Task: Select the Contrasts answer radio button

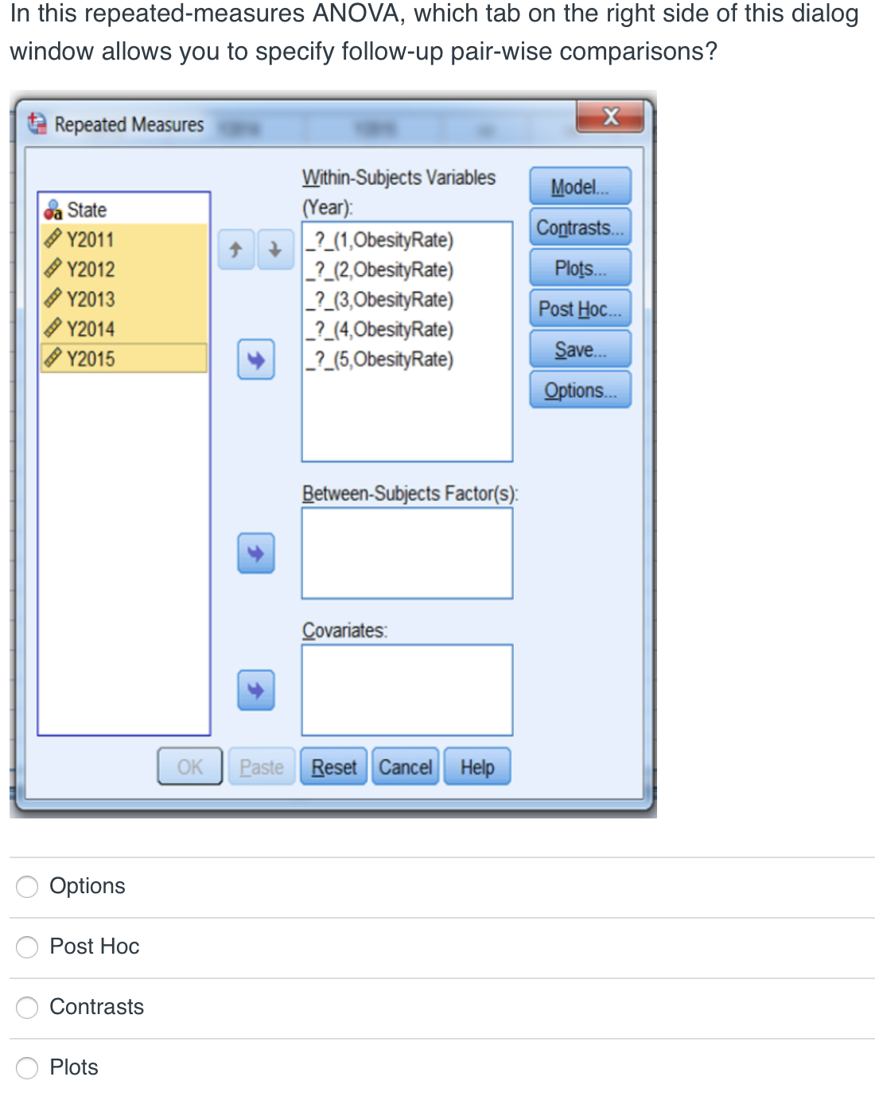Action: click(x=26, y=1008)
